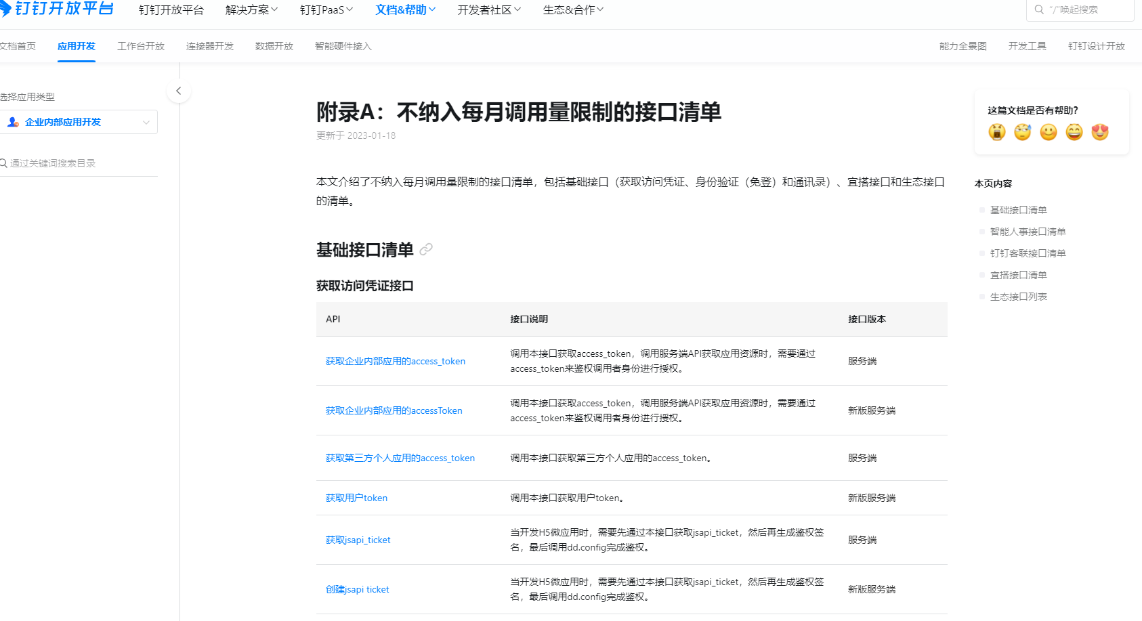Expand the 文档&帮助 menu
Image resolution: width=1142 pixels, height=621 pixels.
click(406, 9)
